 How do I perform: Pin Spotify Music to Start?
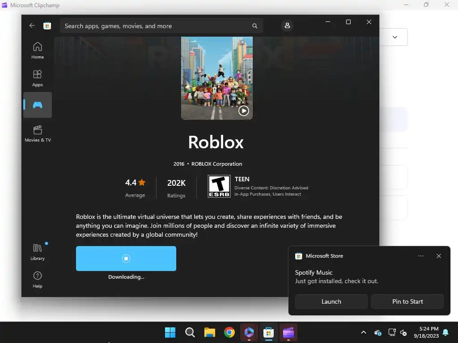tap(407, 301)
